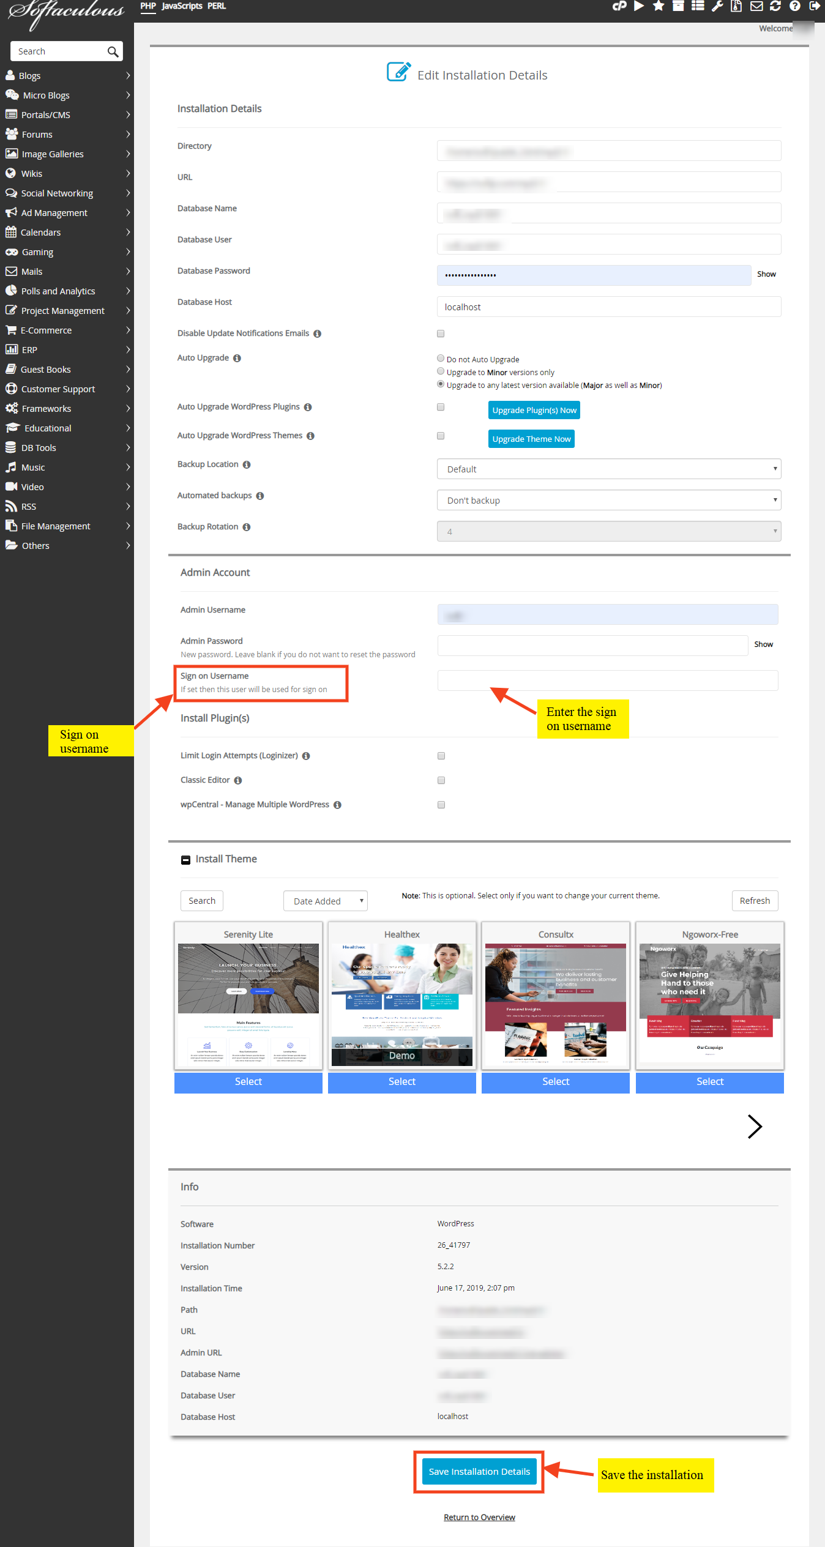Click info icon next to Automated backups
The image size is (825, 1547).
(x=260, y=496)
